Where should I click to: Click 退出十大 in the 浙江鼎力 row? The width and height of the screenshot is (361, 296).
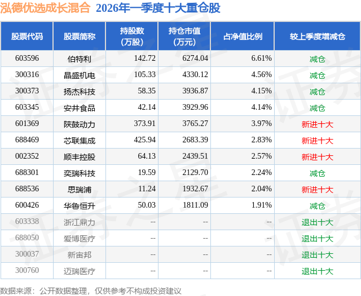[x=317, y=222]
